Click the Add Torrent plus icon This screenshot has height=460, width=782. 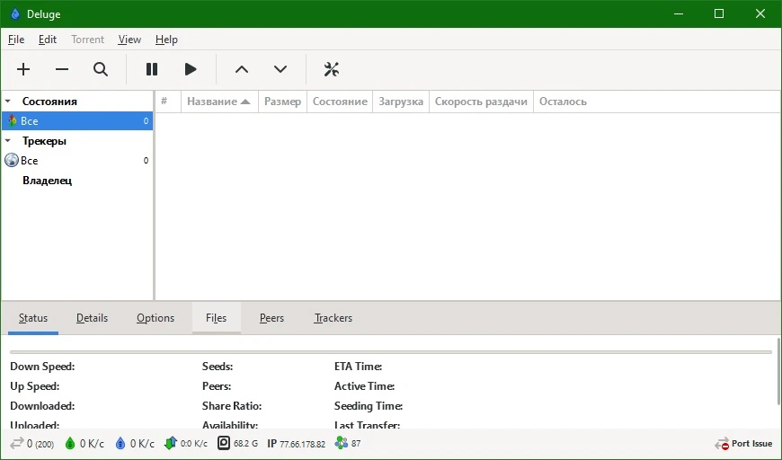[x=23, y=69]
